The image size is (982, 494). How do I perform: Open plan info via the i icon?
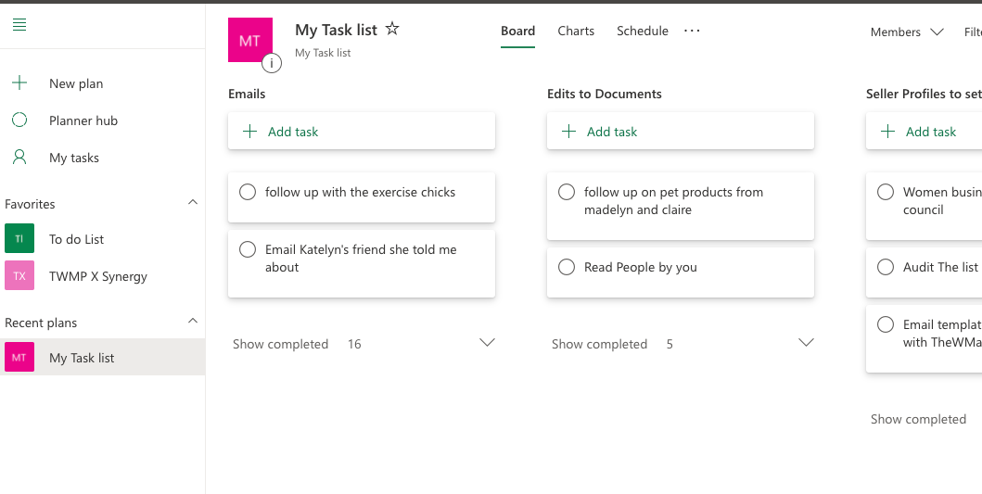point(271,63)
